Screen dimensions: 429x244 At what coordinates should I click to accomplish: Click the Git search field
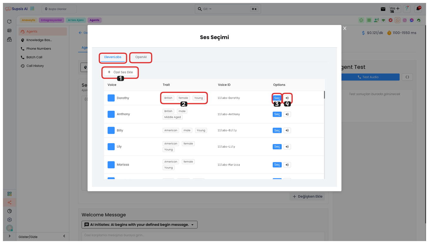(x=228, y=9)
